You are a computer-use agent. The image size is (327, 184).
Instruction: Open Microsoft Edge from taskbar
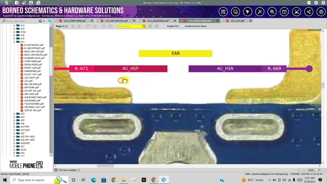94,180
